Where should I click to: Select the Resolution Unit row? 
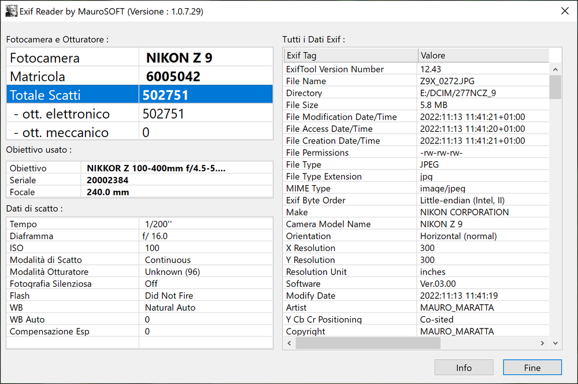(416, 271)
